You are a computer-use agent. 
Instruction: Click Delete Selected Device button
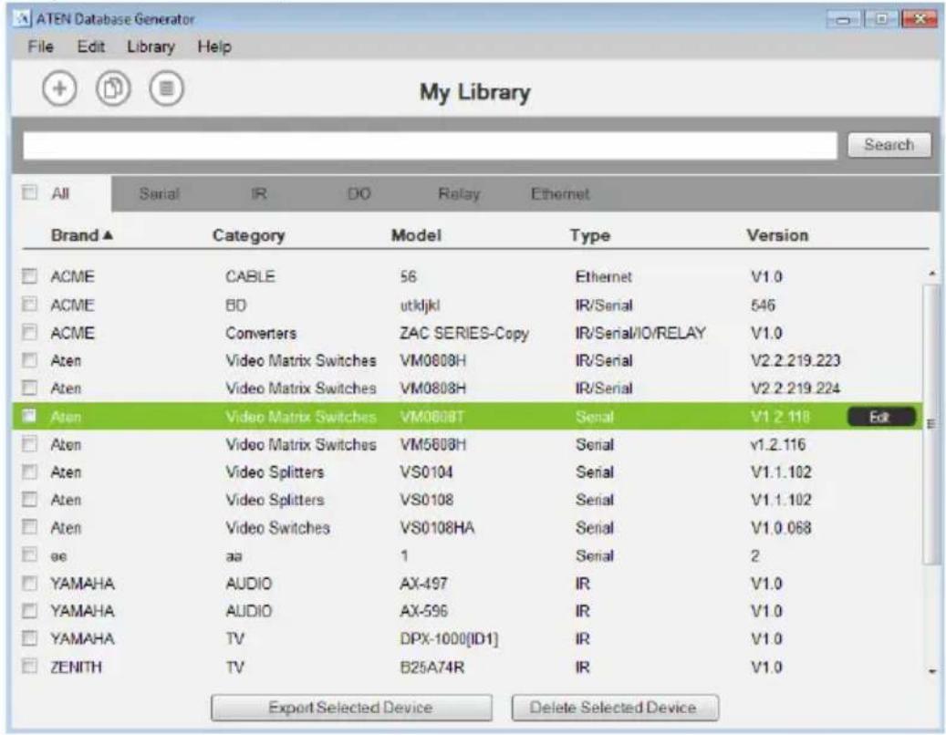tap(615, 708)
